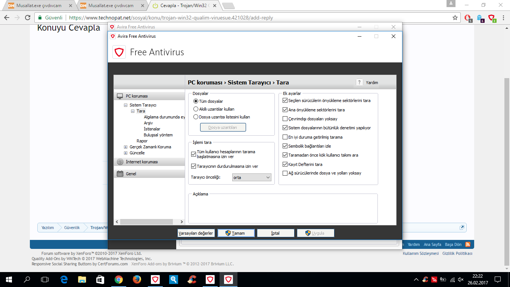Viewport: 510px width, 287px height.
Task: Open File Explorer folder icon in taskbar
Action: tap(82, 279)
